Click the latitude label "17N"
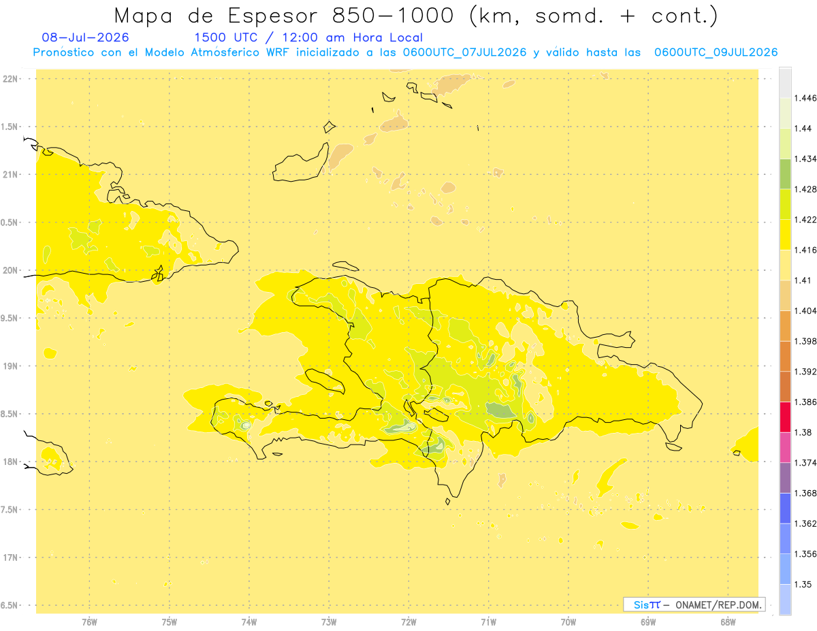Viewport: 817px width, 631px height. tap(10, 557)
